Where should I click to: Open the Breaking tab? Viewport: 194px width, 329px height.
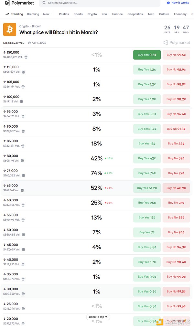[x=33, y=14]
